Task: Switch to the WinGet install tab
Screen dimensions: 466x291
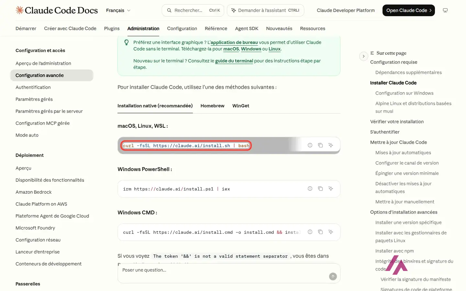Action: (x=241, y=106)
